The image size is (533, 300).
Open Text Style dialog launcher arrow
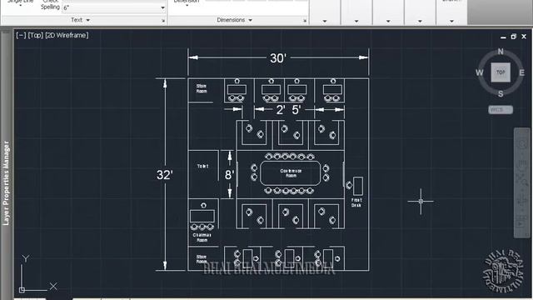click(x=163, y=21)
